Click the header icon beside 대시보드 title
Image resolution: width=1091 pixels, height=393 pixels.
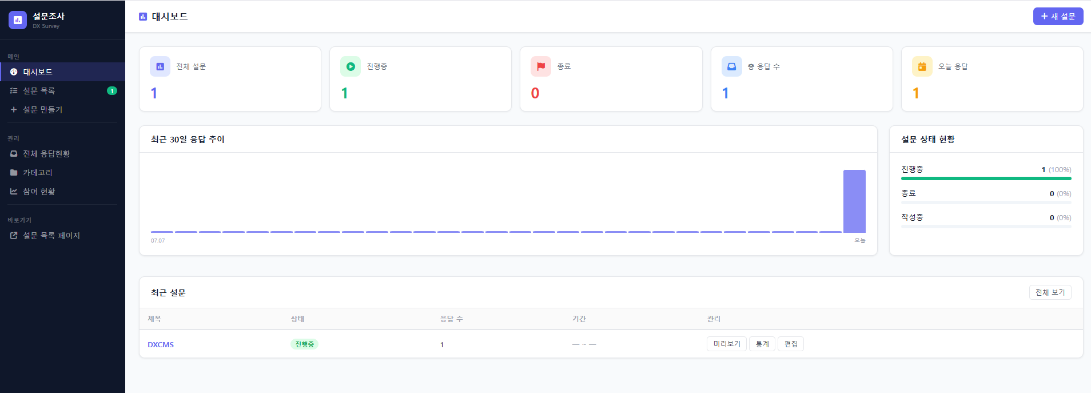(x=143, y=17)
